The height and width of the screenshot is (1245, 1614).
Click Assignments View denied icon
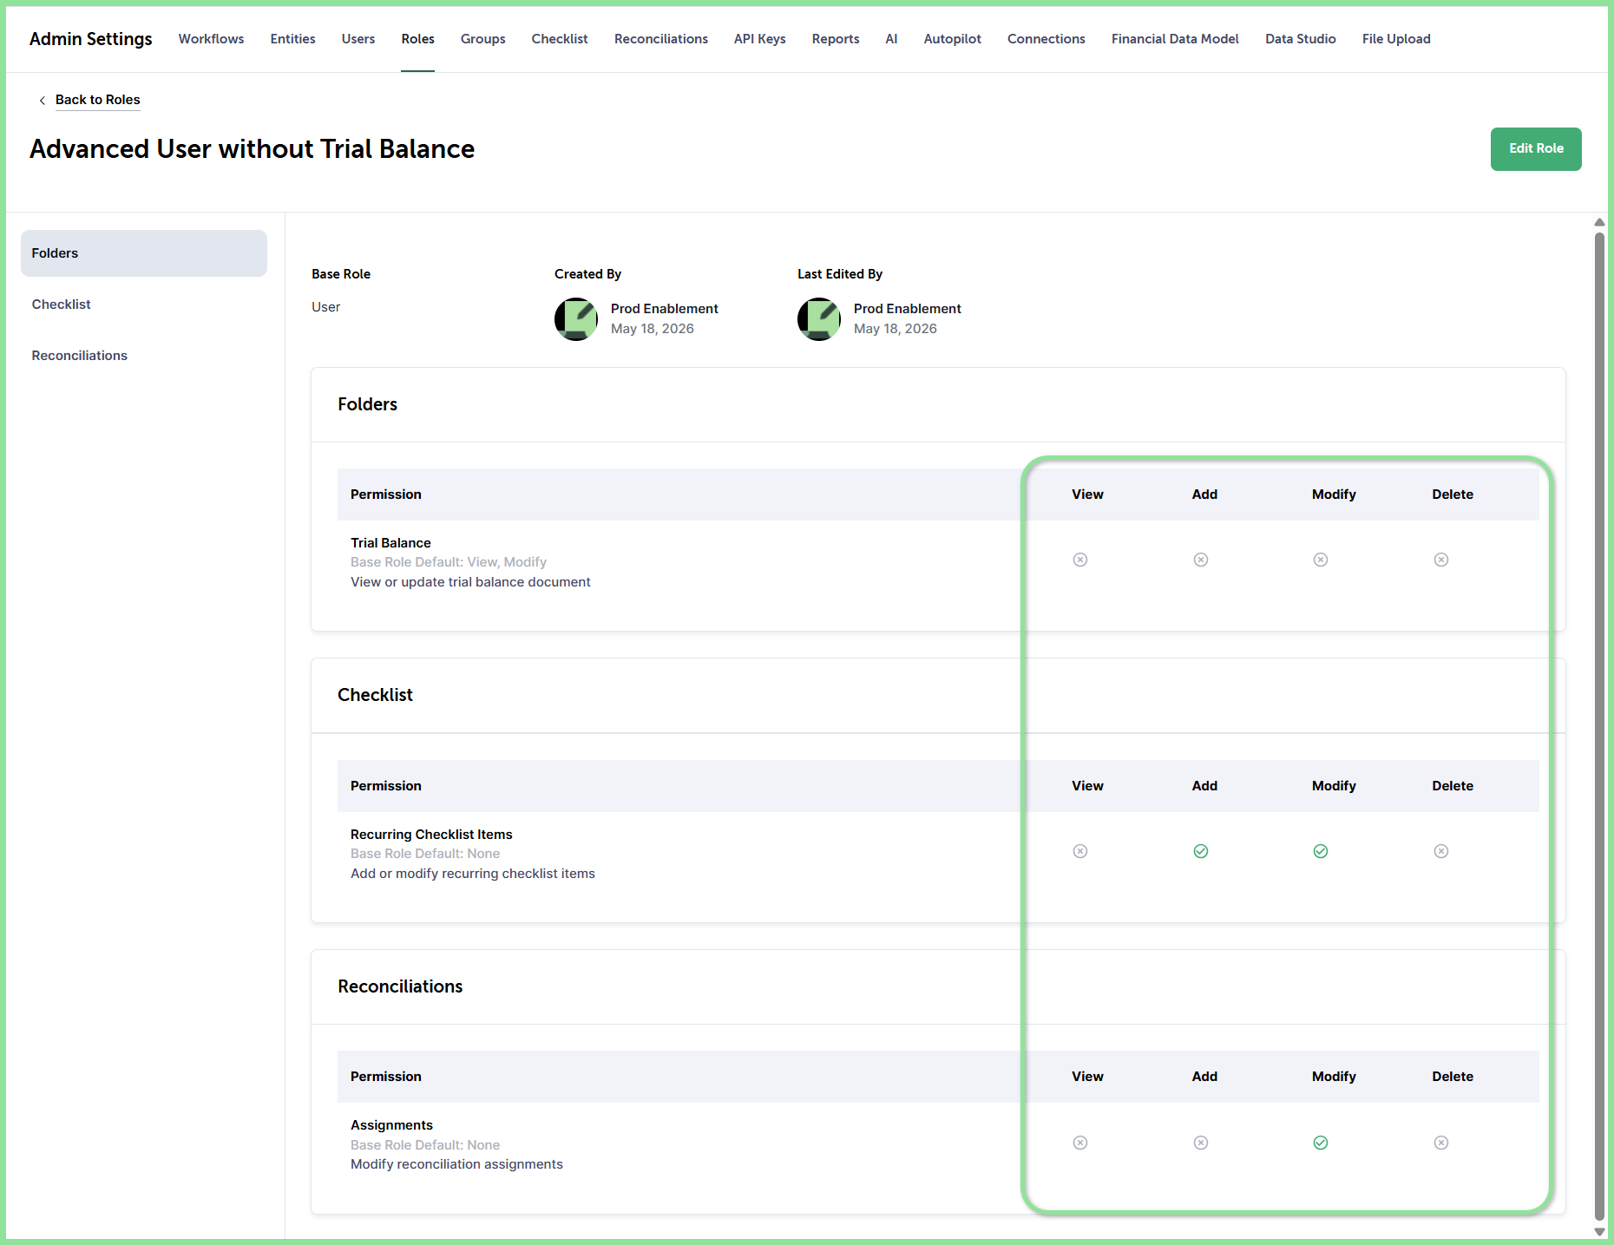(1080, 1143)
